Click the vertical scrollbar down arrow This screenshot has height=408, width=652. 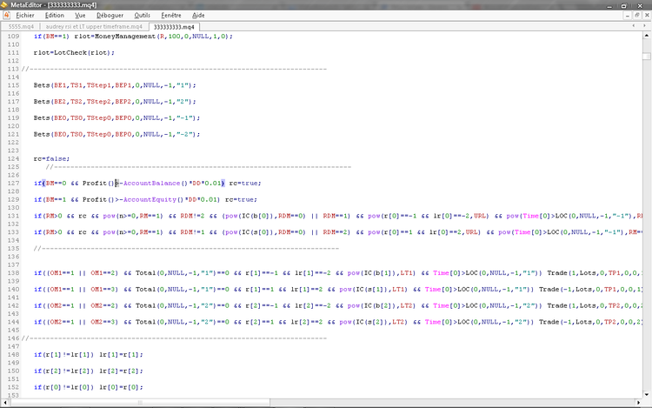tap(646, 396)
